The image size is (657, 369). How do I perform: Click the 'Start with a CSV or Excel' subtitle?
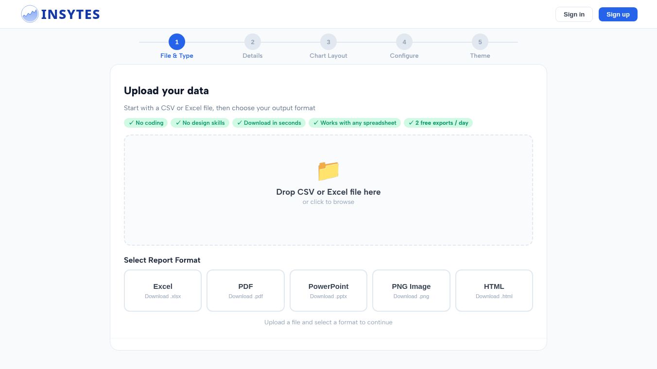[220, 108]
